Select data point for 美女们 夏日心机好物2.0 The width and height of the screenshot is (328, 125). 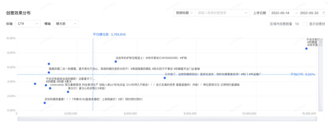[68, 92]
